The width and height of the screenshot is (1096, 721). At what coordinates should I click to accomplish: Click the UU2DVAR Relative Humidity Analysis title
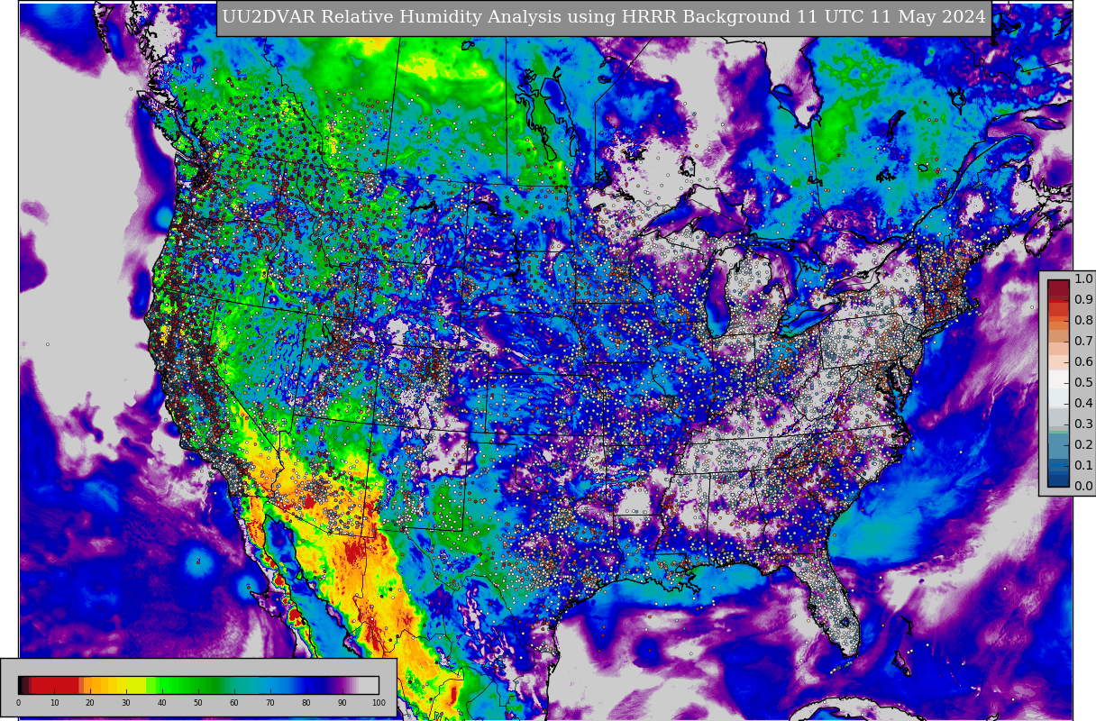click(604, 17)
